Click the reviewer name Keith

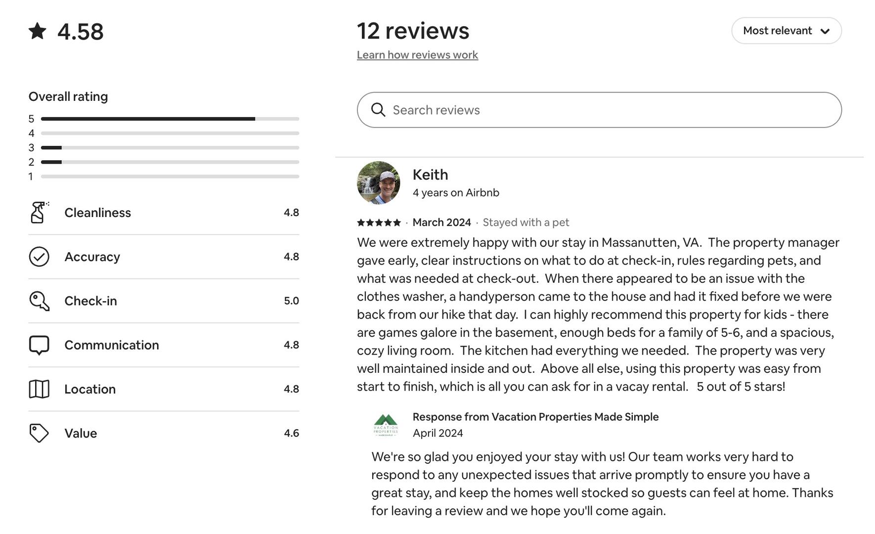[430, 175]
